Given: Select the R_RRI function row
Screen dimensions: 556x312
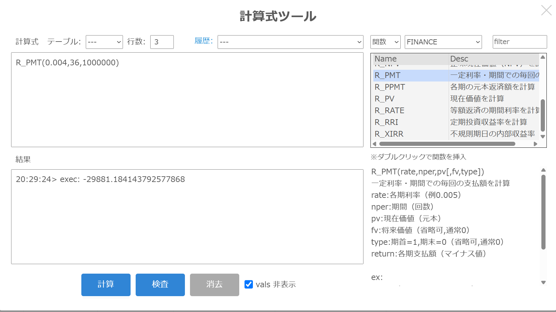Looking at the screenshot, I should pyautogui.click(x=456, y=122).
